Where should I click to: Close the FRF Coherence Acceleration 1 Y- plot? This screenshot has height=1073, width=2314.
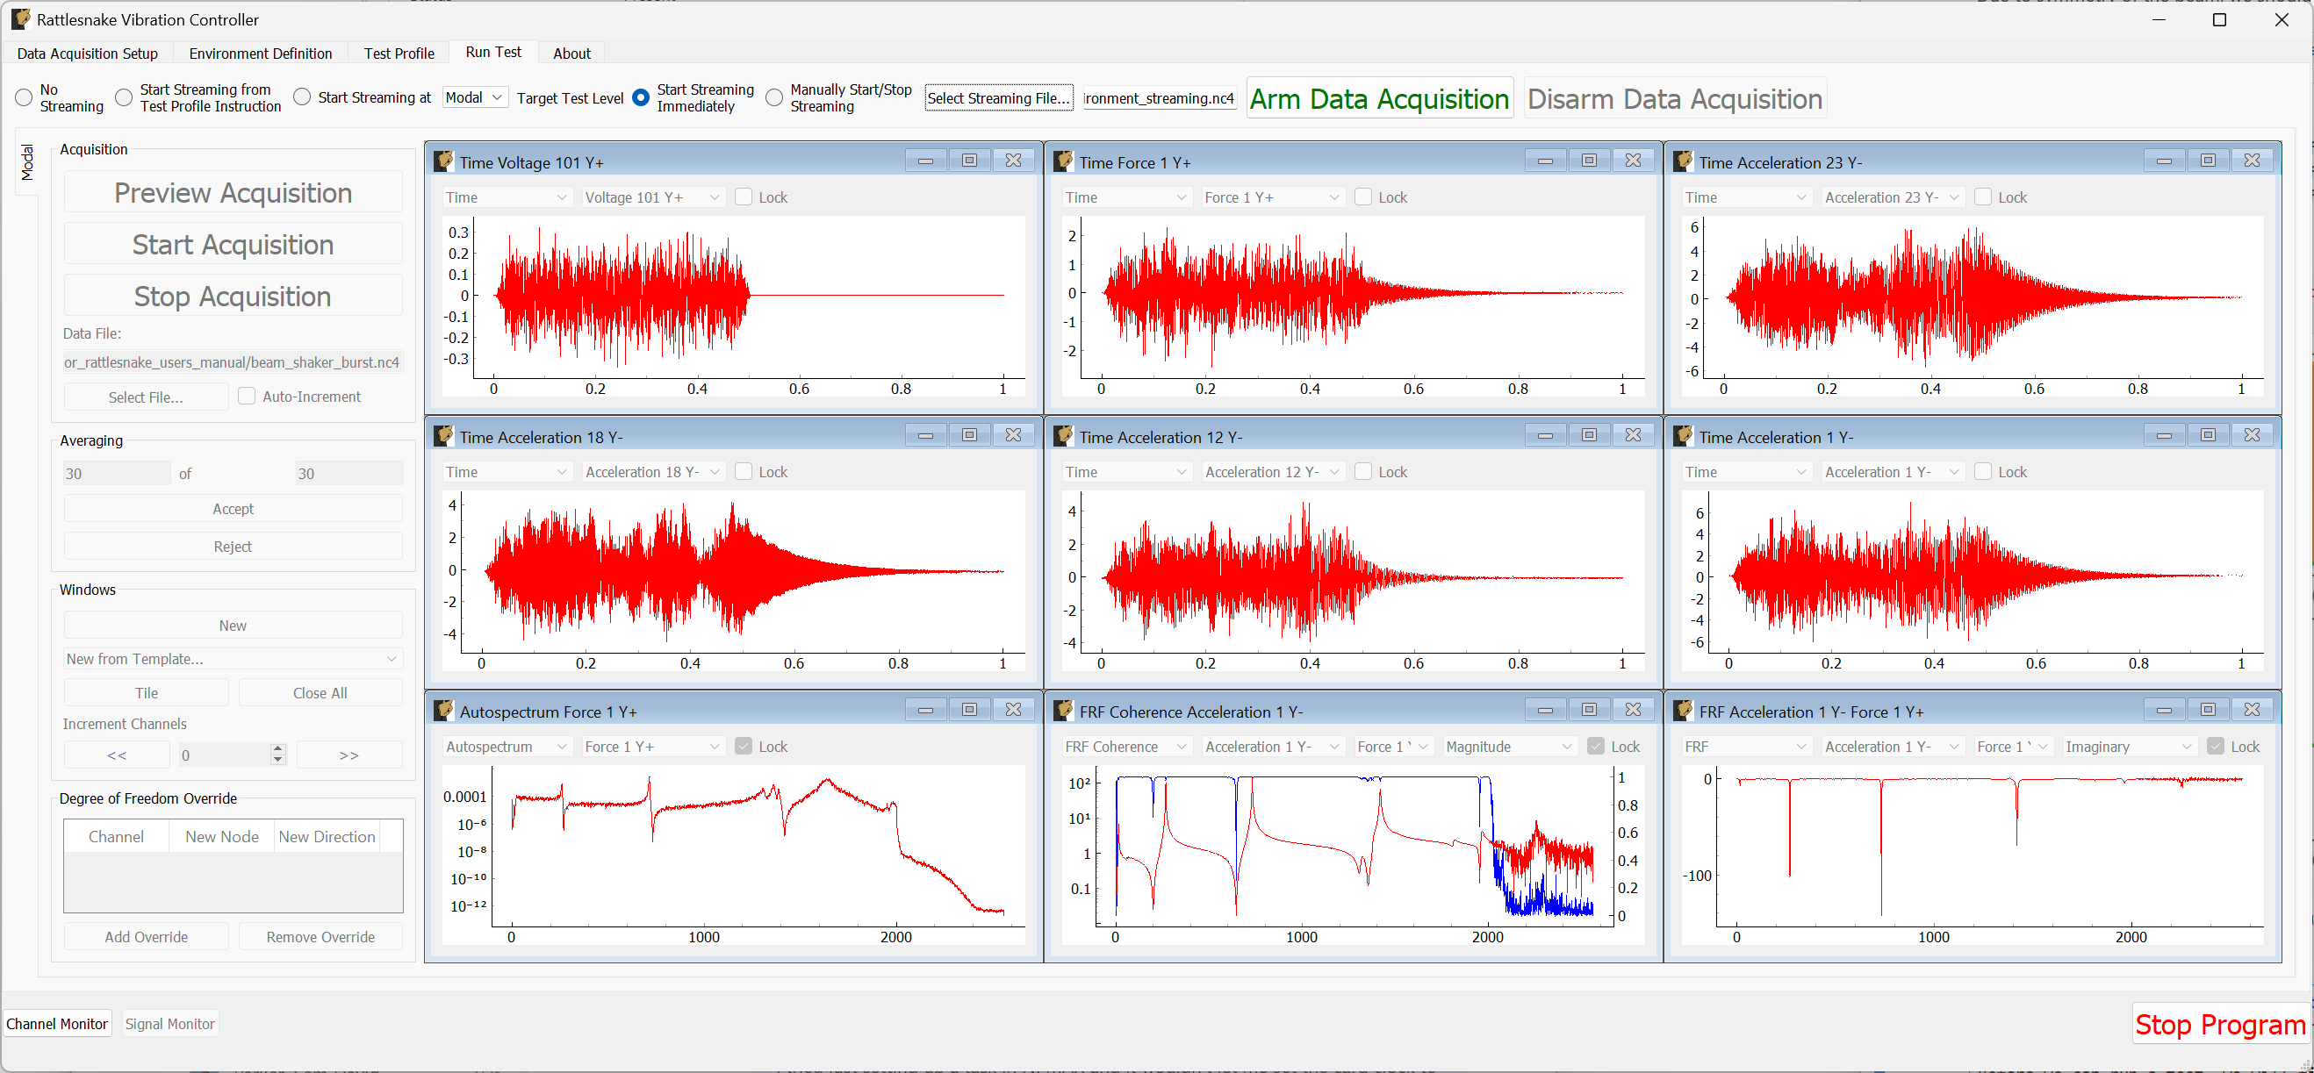click(x=1634, y=708)
